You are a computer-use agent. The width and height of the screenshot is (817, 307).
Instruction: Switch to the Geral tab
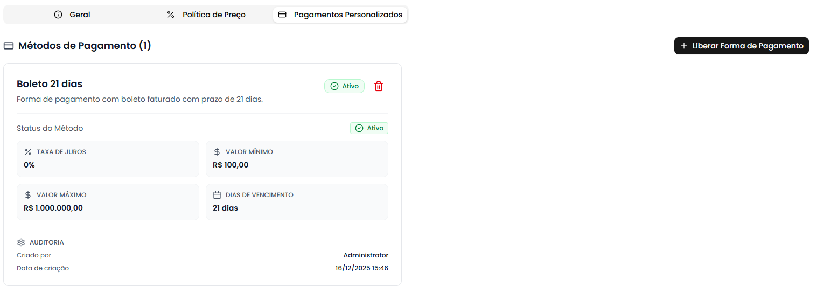(x=72, y=15)
